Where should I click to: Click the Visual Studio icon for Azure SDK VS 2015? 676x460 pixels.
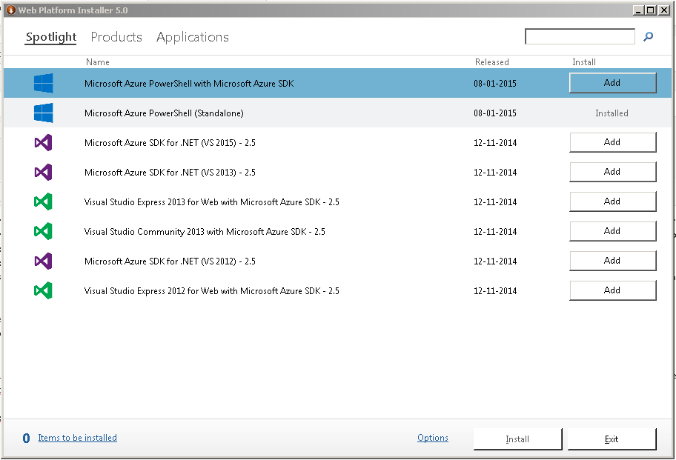click(x=44, y=142)
